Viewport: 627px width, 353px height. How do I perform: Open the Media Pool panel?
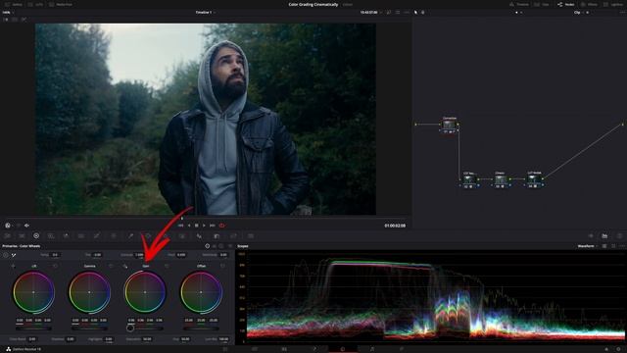(x=61, y=4)
